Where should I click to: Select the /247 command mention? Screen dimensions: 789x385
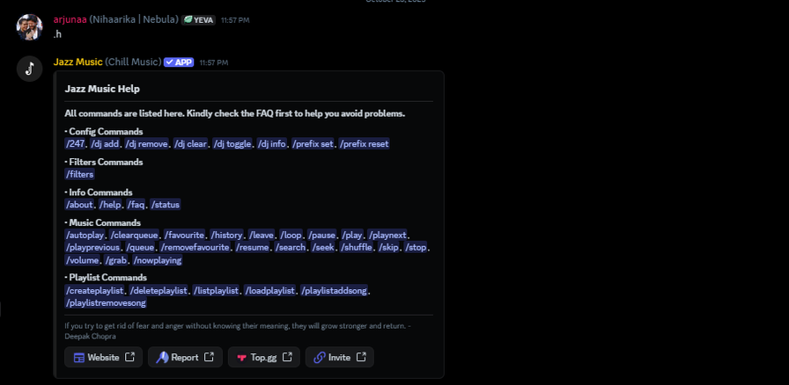point(75,144)
